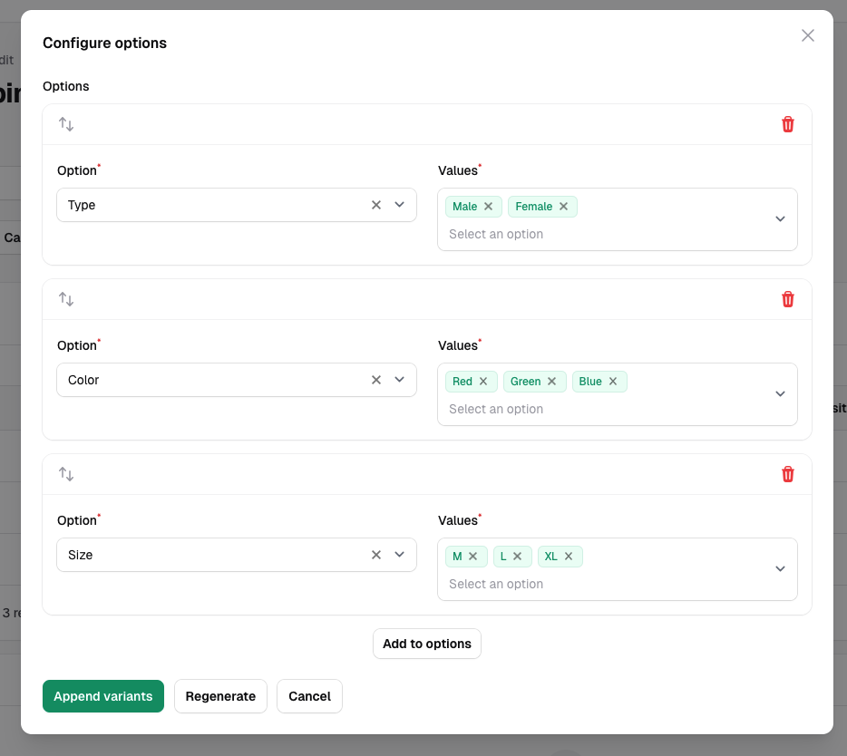Remove the Green value tag
The height and width of the screenshot is (756, 847).
click(551, 382)
